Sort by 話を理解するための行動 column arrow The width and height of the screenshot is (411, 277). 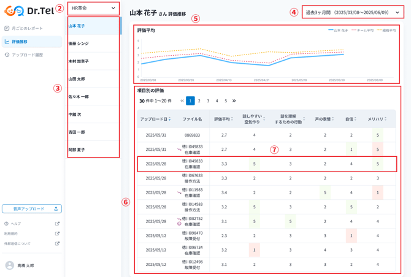tap(304, 119)
